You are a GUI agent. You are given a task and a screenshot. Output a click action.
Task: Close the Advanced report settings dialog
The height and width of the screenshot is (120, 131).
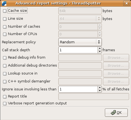point(127,3)
